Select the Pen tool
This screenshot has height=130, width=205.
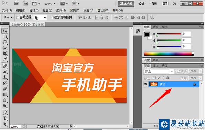point(5,113)
